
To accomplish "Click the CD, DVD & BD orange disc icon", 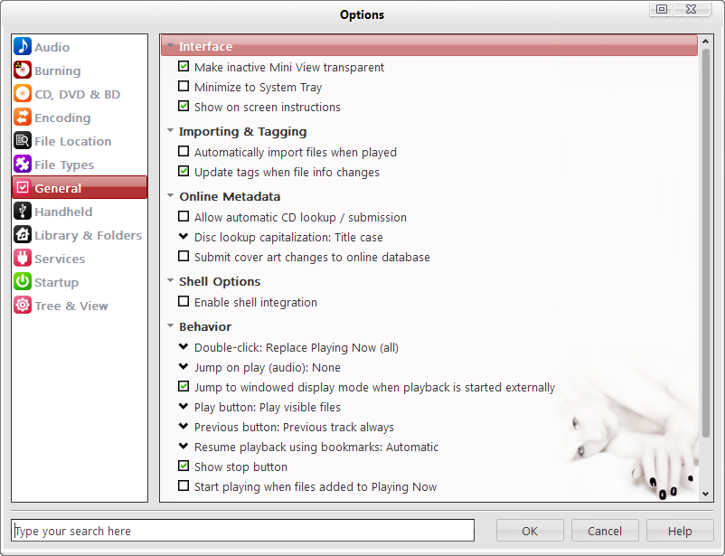I will [x=23, y=93].
